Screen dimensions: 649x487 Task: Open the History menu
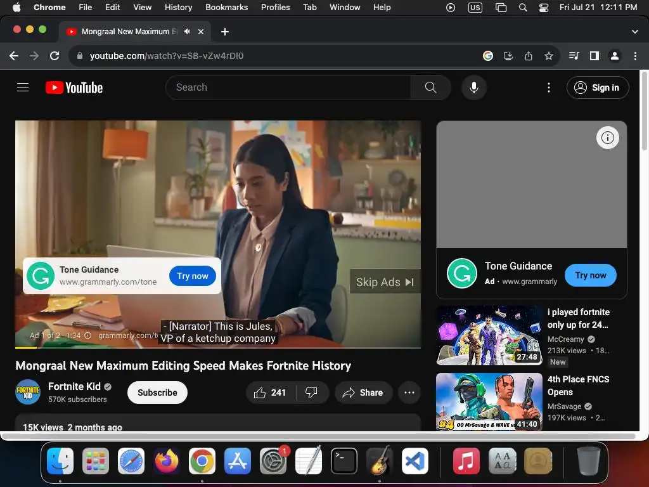pyautogui.click(x=178, y=7)
